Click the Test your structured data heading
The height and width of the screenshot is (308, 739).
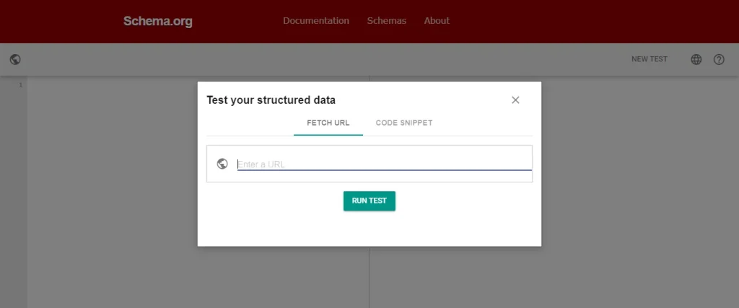click(271, 100)
